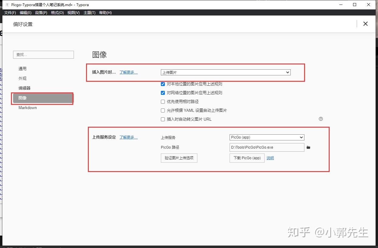378x248 pixels.
Task: Click the circular help question mark icon
Action: coord(321,119)
